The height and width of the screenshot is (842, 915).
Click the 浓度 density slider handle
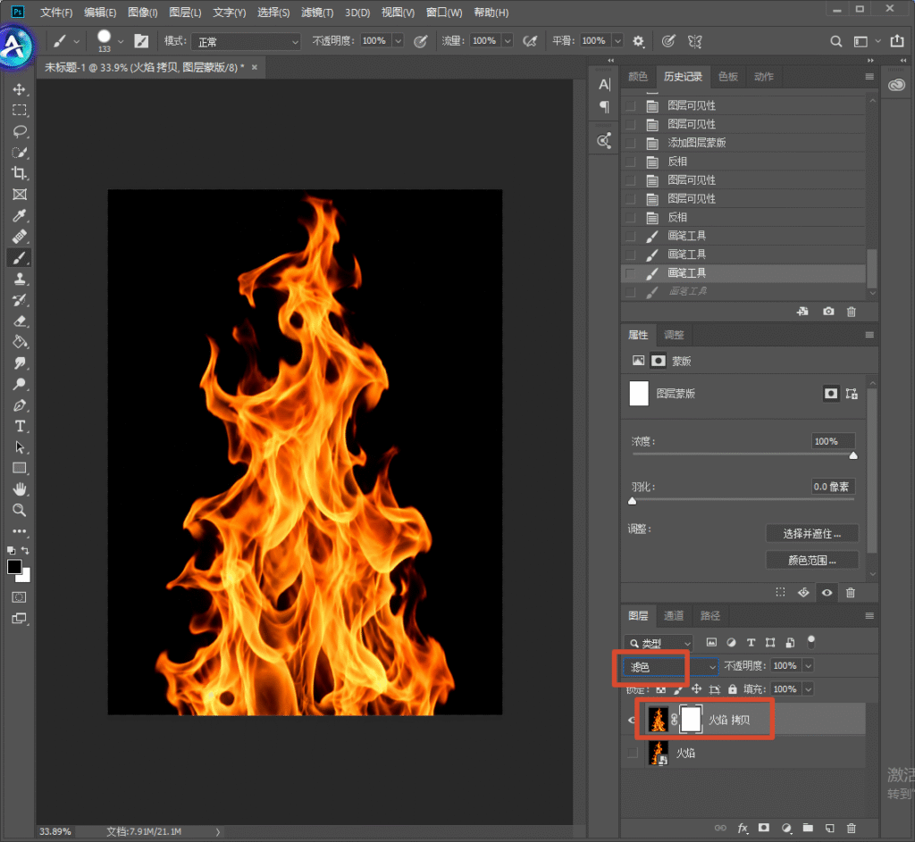tap(853, 456)
